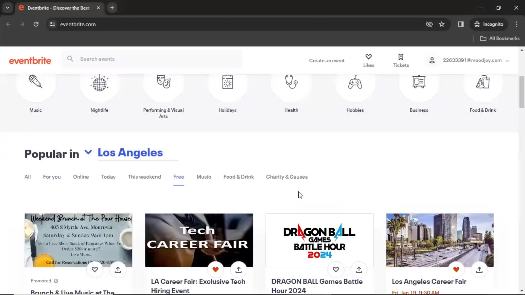525x295 pixels.
Task: Edit the Los Angeles location field
Action: pos(138,153)
